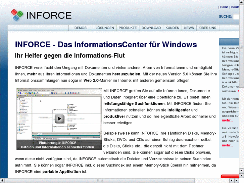244x183 pixels.
Task: Click subheading Ihr Helfer gegen die Informations-Flut
Action: pyautogui.click(x=70, y=56)
